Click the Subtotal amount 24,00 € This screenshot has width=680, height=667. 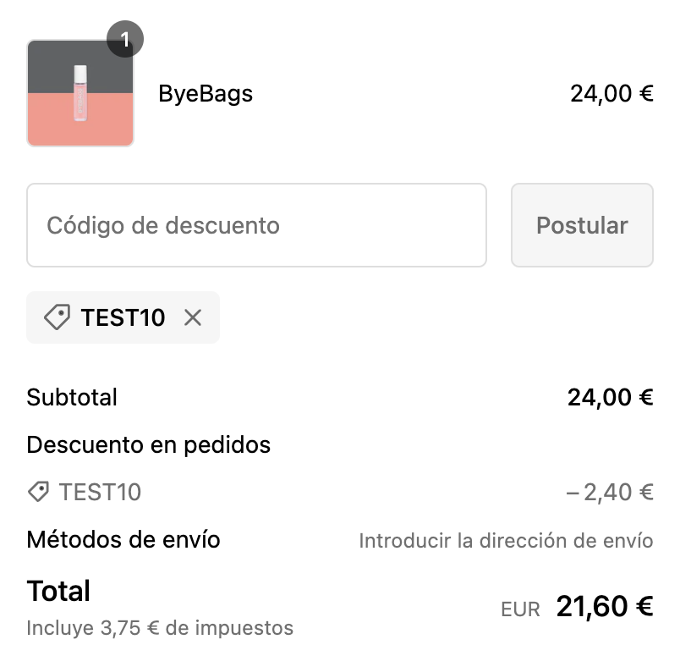coord(610,398)
